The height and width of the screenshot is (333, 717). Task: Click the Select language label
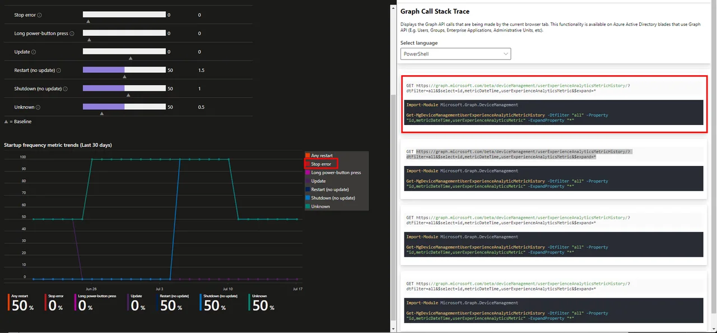click(x=419, y=43)
